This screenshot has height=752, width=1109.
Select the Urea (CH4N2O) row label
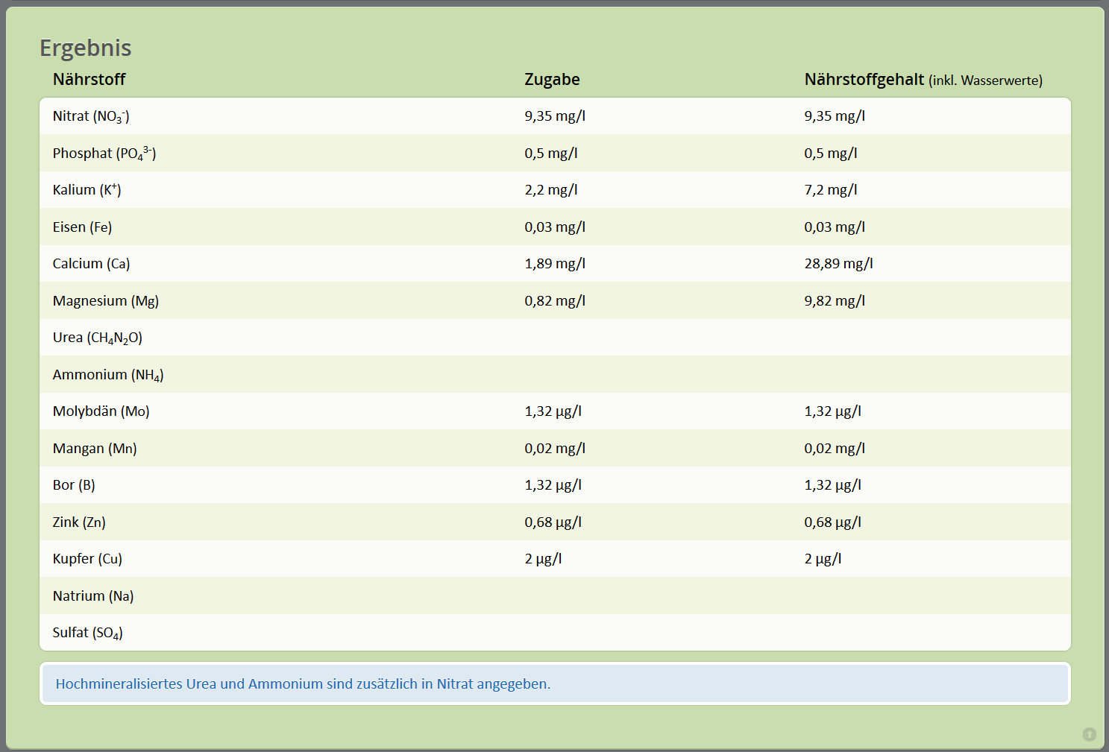tap(97, 338)
